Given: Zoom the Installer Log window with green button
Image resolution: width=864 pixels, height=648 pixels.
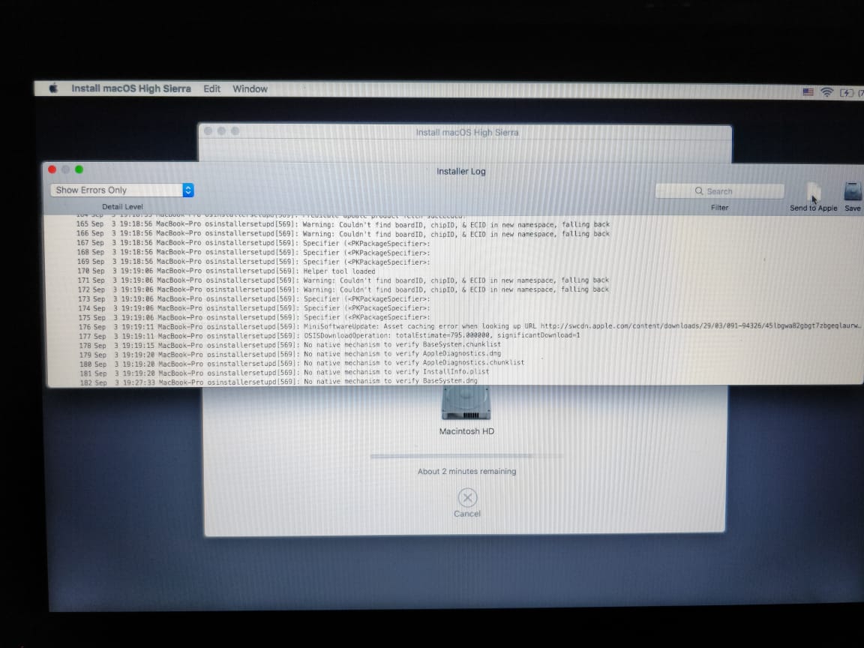Looking at the screenshot, I should [79, 169].
